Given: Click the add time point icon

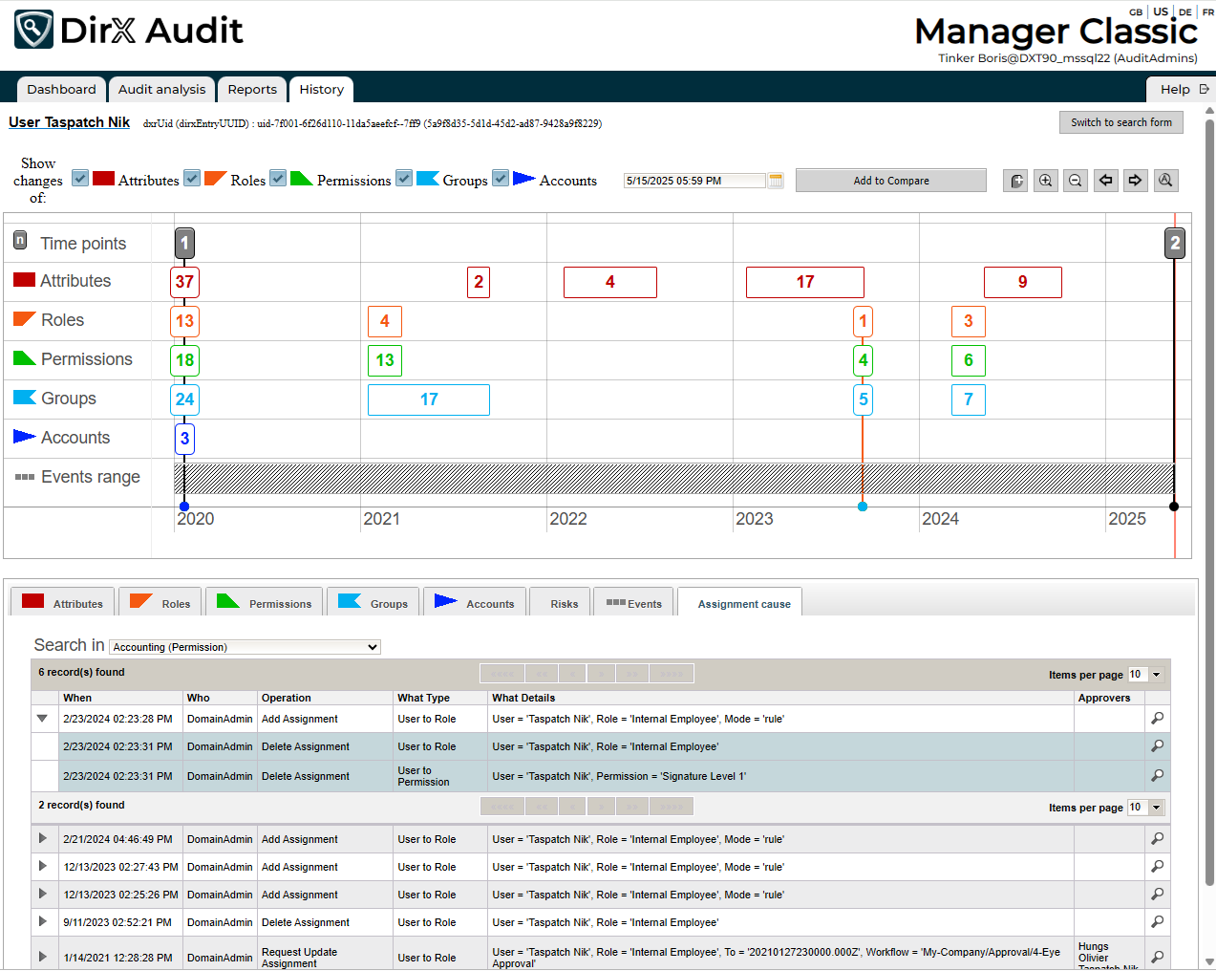Looking at the screenshot, I should (x=1016, y=181).
